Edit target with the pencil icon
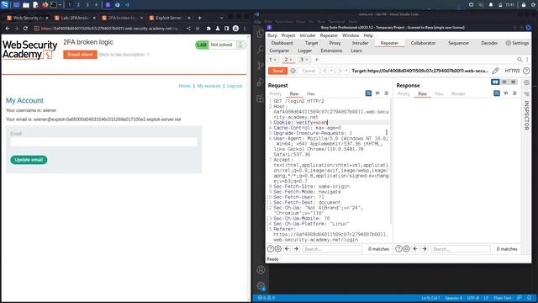 click(495, 71)
